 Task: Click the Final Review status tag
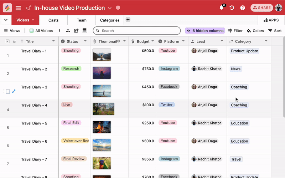coord(74,159)
